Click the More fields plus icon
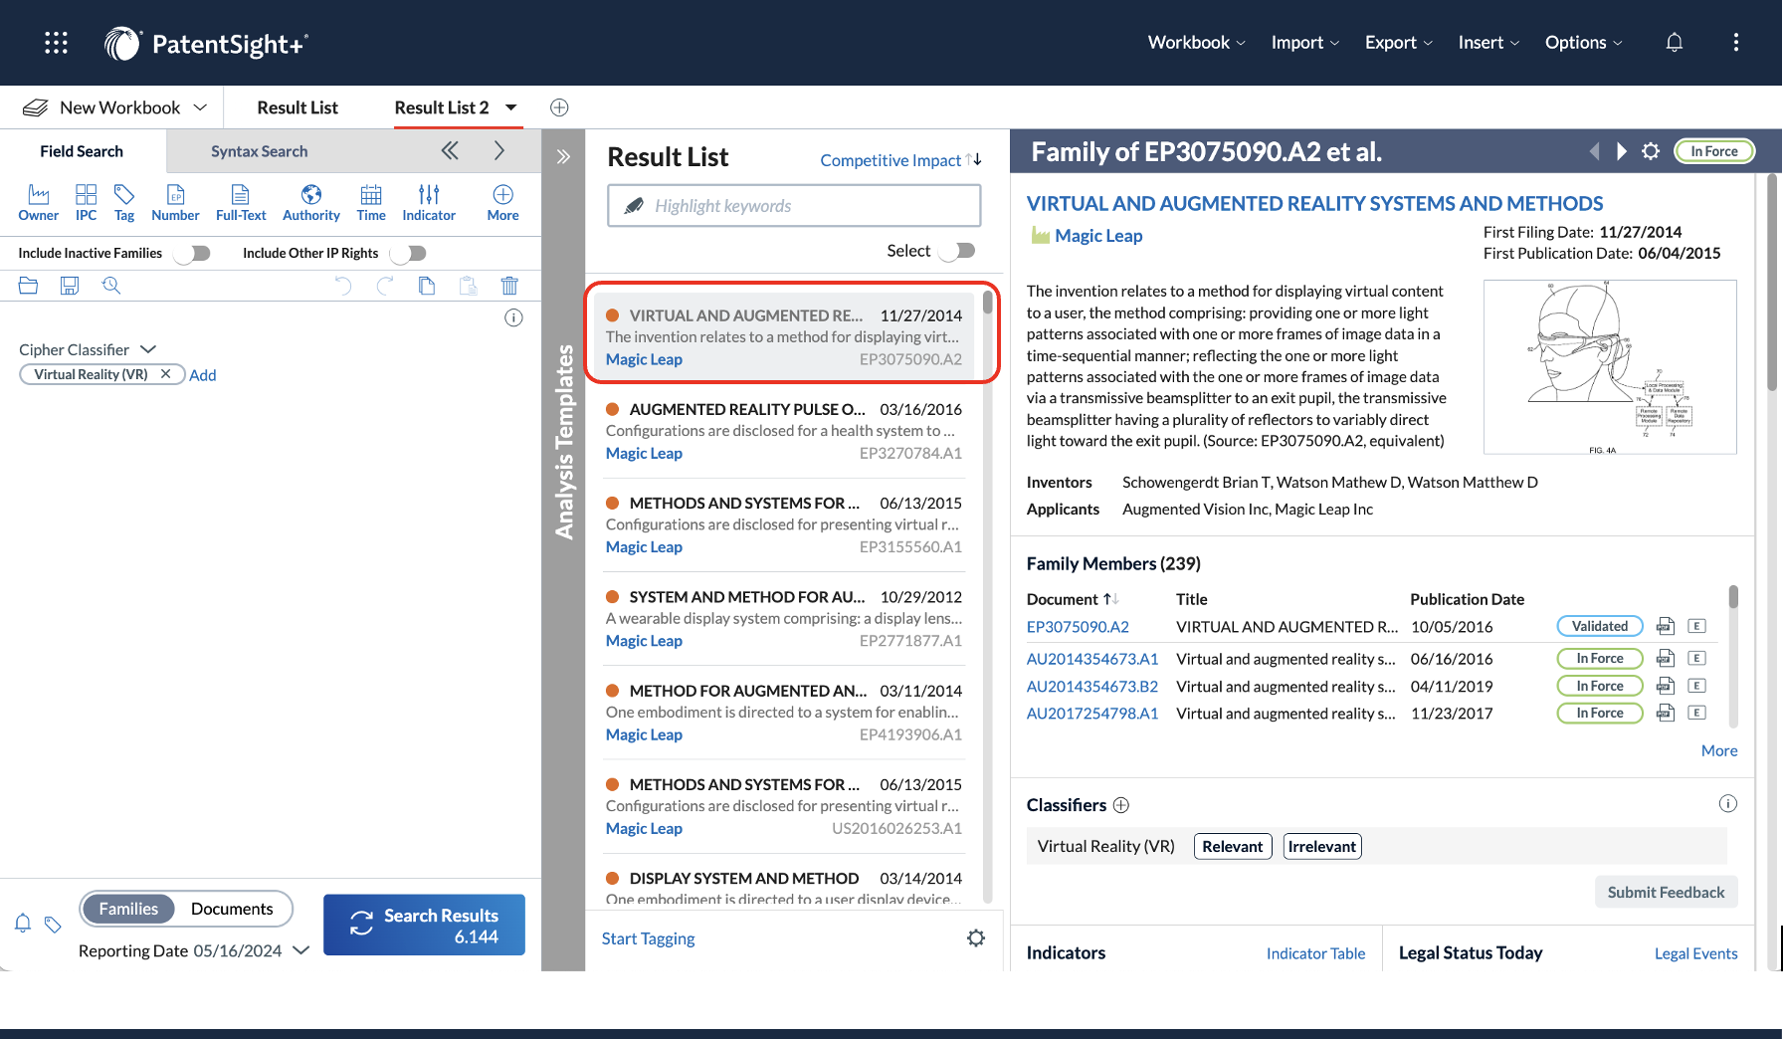Screen dimensions: 1783x1039 503,202
